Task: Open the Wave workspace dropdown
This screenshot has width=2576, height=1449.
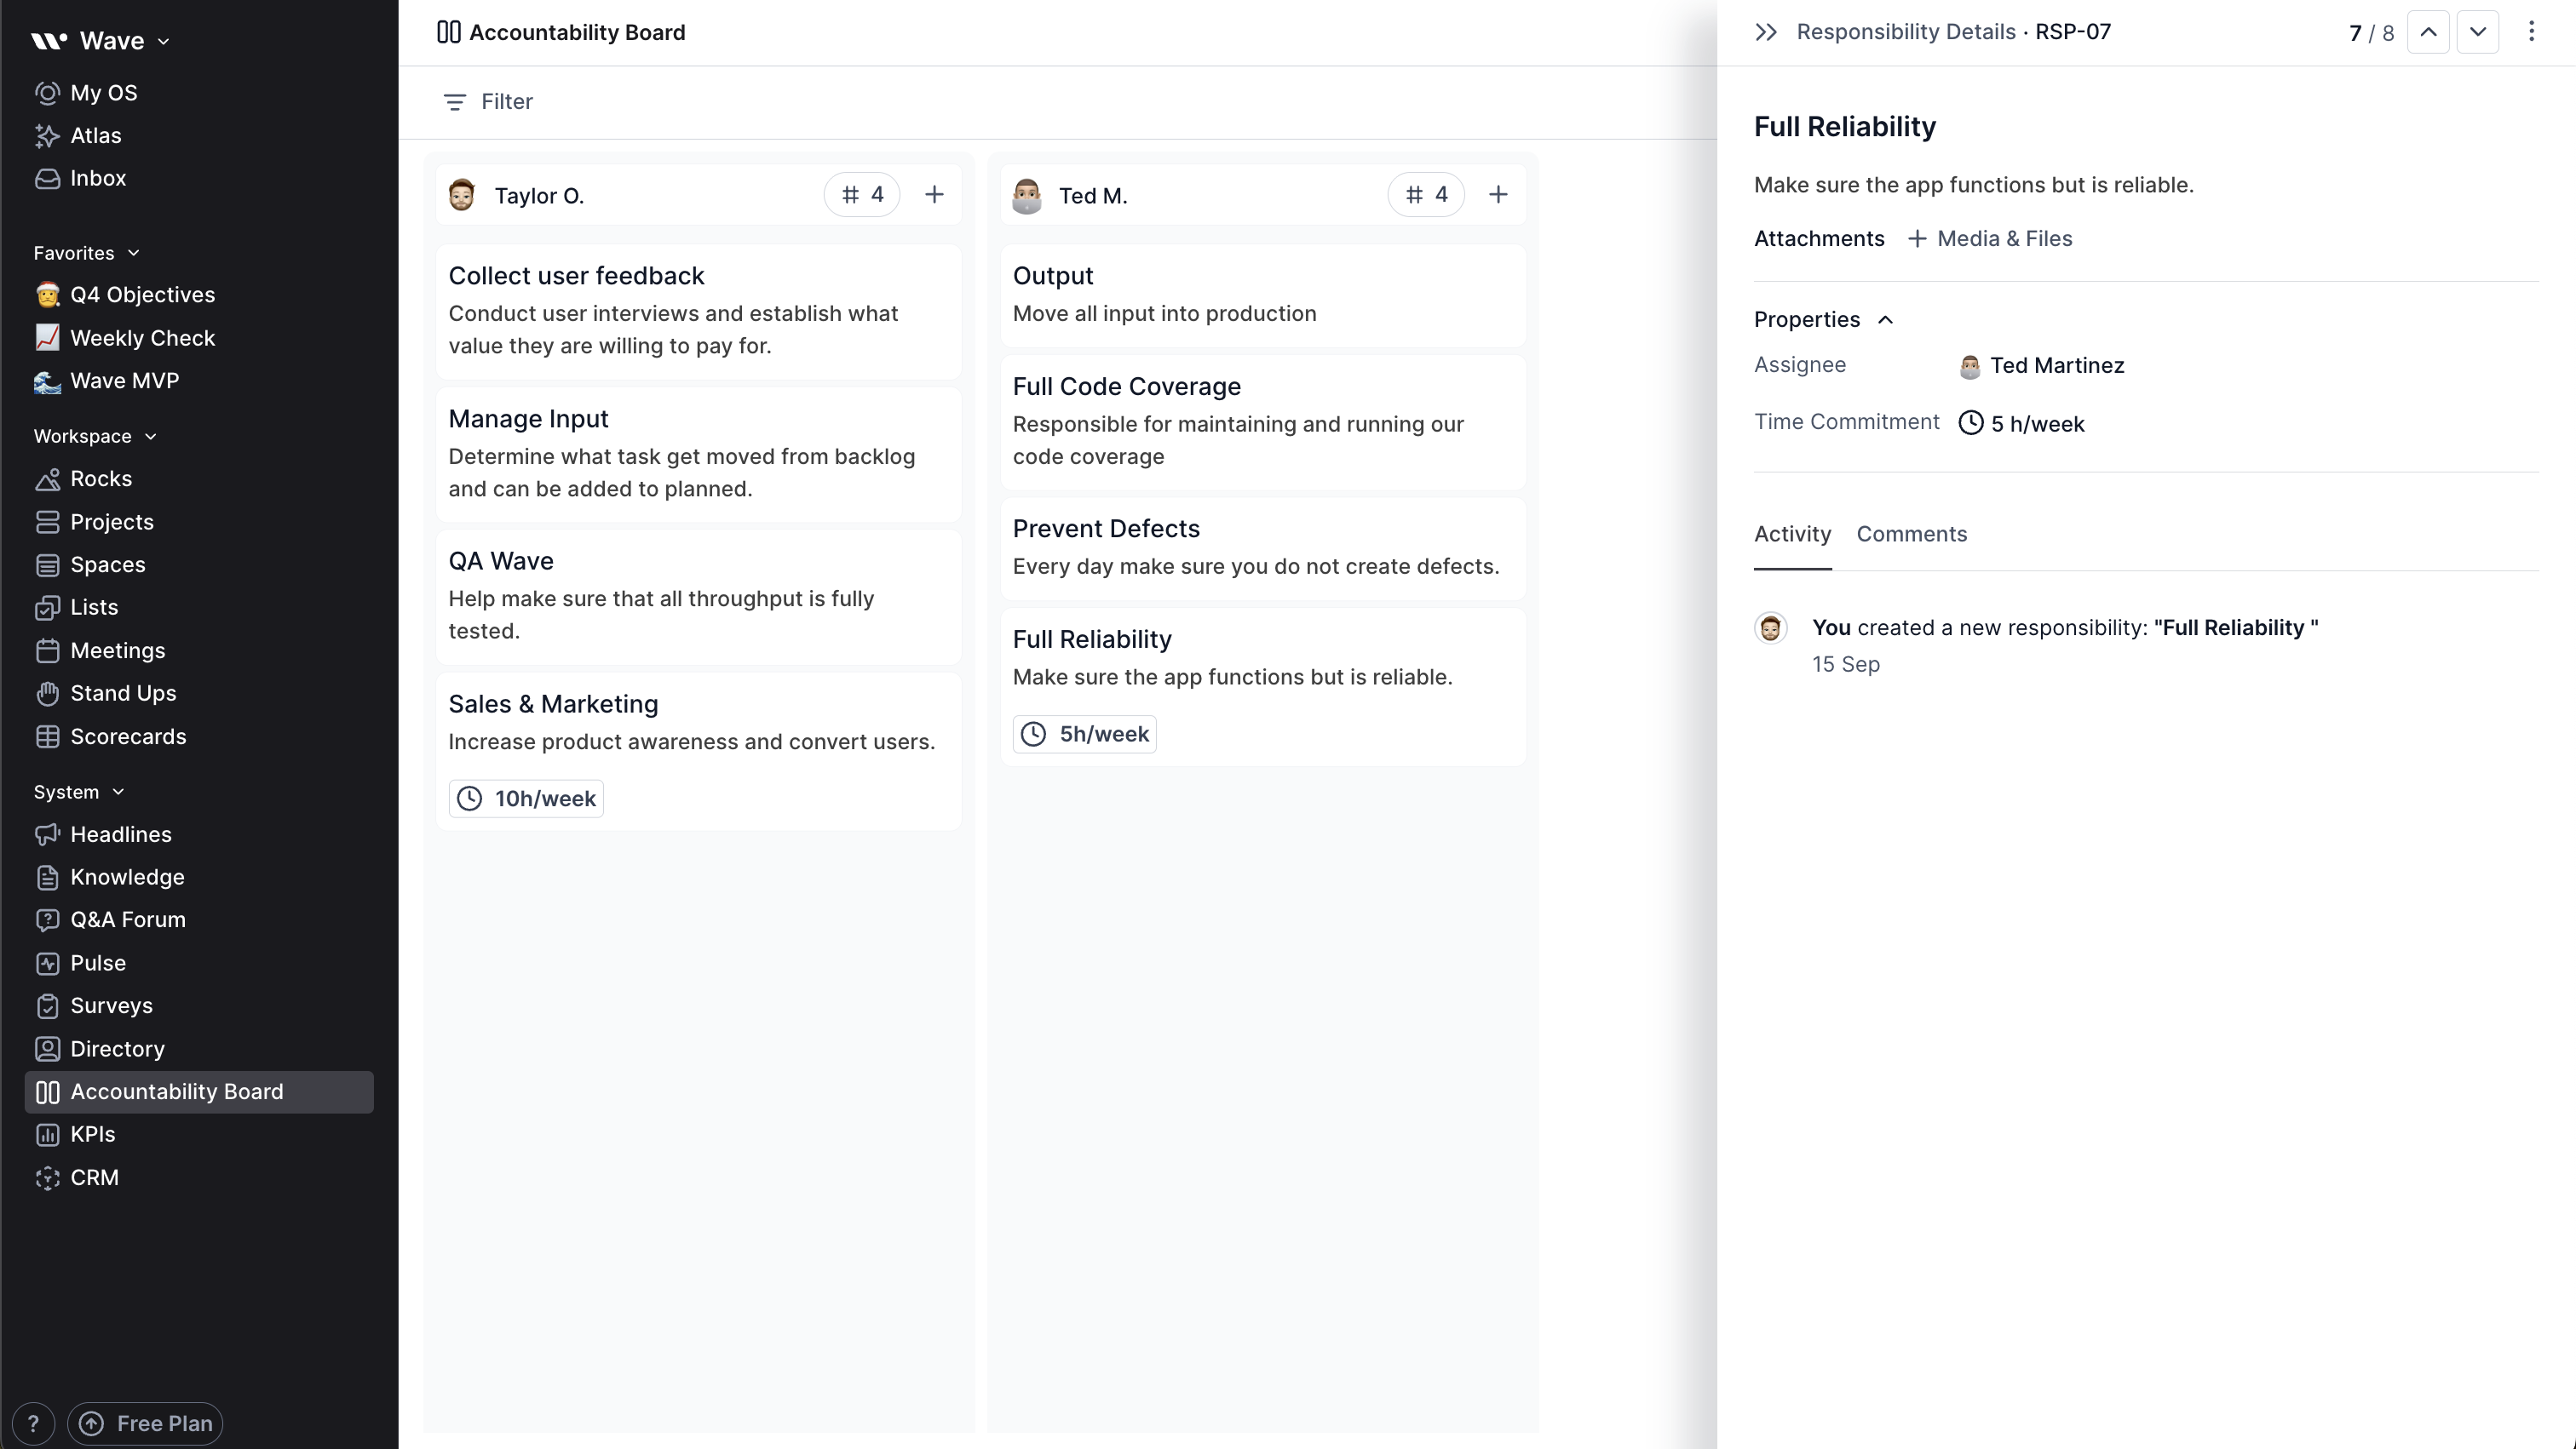Action: (101, 41)
